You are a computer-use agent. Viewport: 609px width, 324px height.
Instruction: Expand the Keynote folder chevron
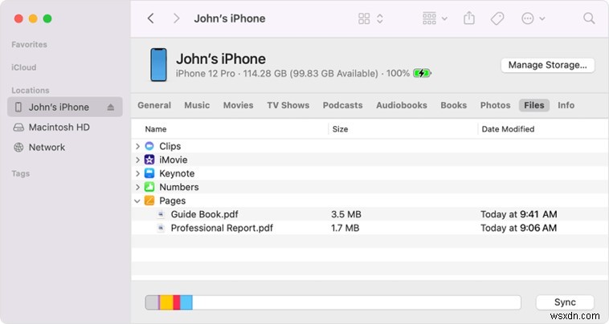point(137,173)
